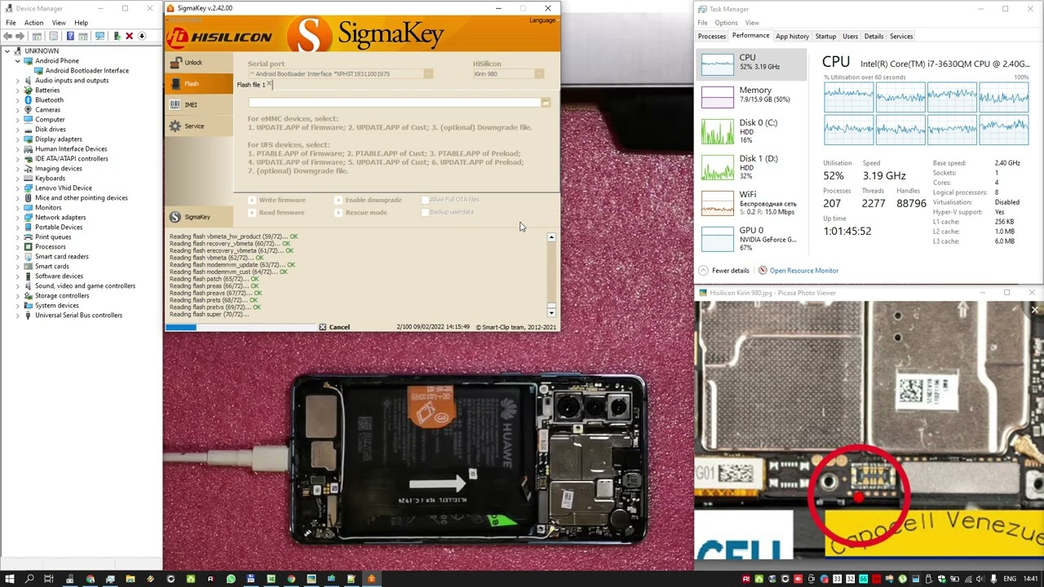Click the circled down-arrow icon in Device Manager toolbar
Screen dimensions: 1044x587
pos(142,36)
